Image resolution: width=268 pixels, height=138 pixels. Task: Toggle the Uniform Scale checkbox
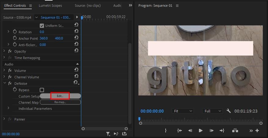tap(42, 26)
